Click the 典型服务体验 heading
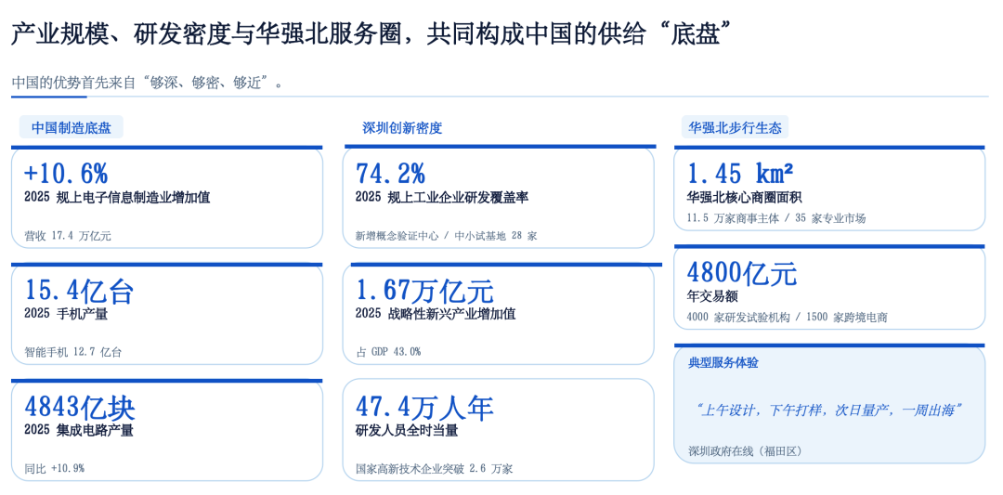Screen dimensions: 1003x495 coord(723,363)
